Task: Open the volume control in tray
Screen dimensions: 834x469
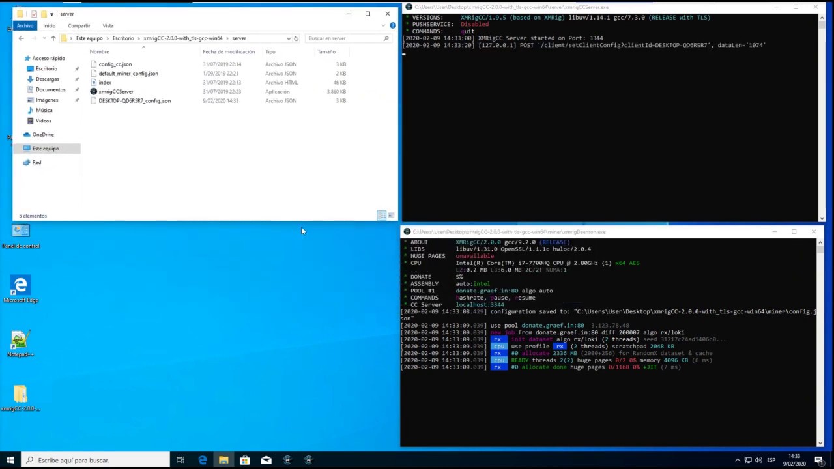Action: point(759,460)
